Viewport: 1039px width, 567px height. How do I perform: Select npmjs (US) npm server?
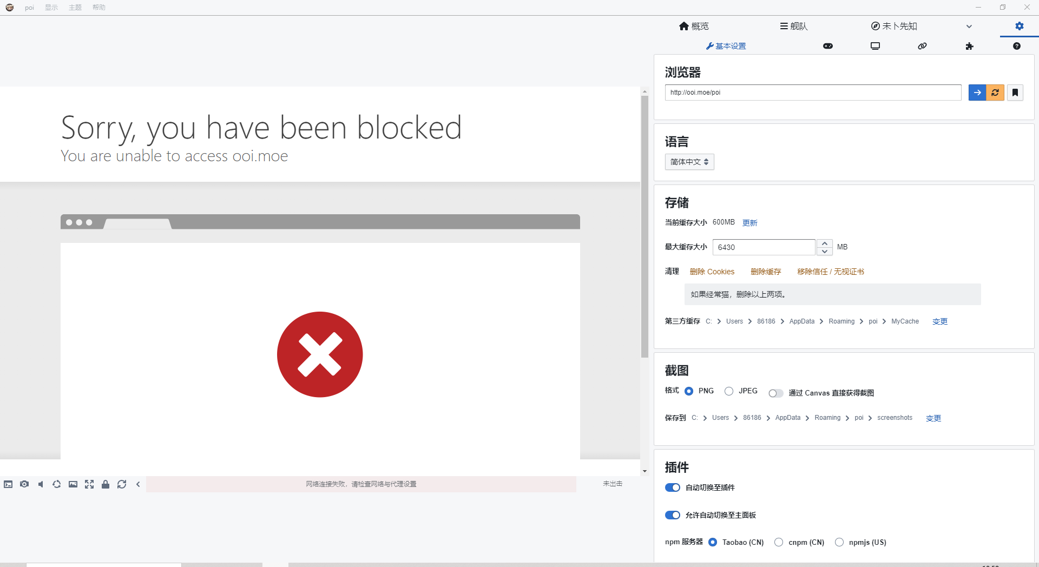pos(839,542)
